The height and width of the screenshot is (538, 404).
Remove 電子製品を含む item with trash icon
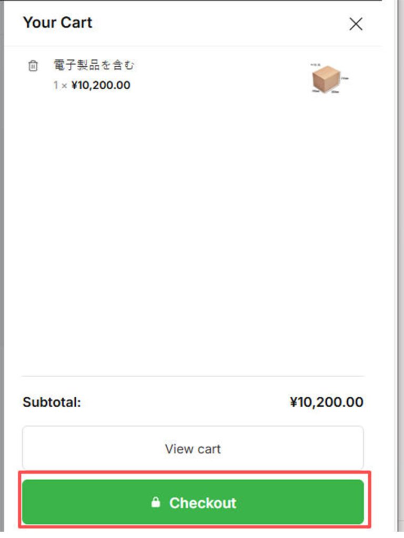33,66
